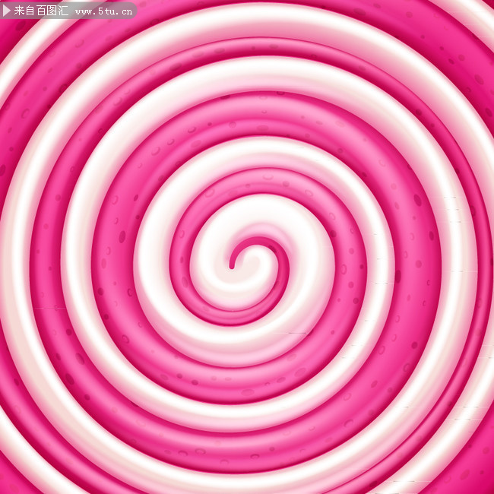Screen dimensions: 494x494
Task: Click the gray rounded watermark banner's right end
Action: point(134,11)
